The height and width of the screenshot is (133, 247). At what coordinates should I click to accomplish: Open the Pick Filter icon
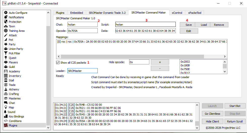click(x=6, y=53)
